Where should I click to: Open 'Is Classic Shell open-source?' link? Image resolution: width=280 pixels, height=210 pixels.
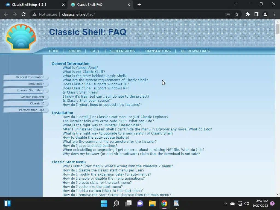(x=87, y=101)
